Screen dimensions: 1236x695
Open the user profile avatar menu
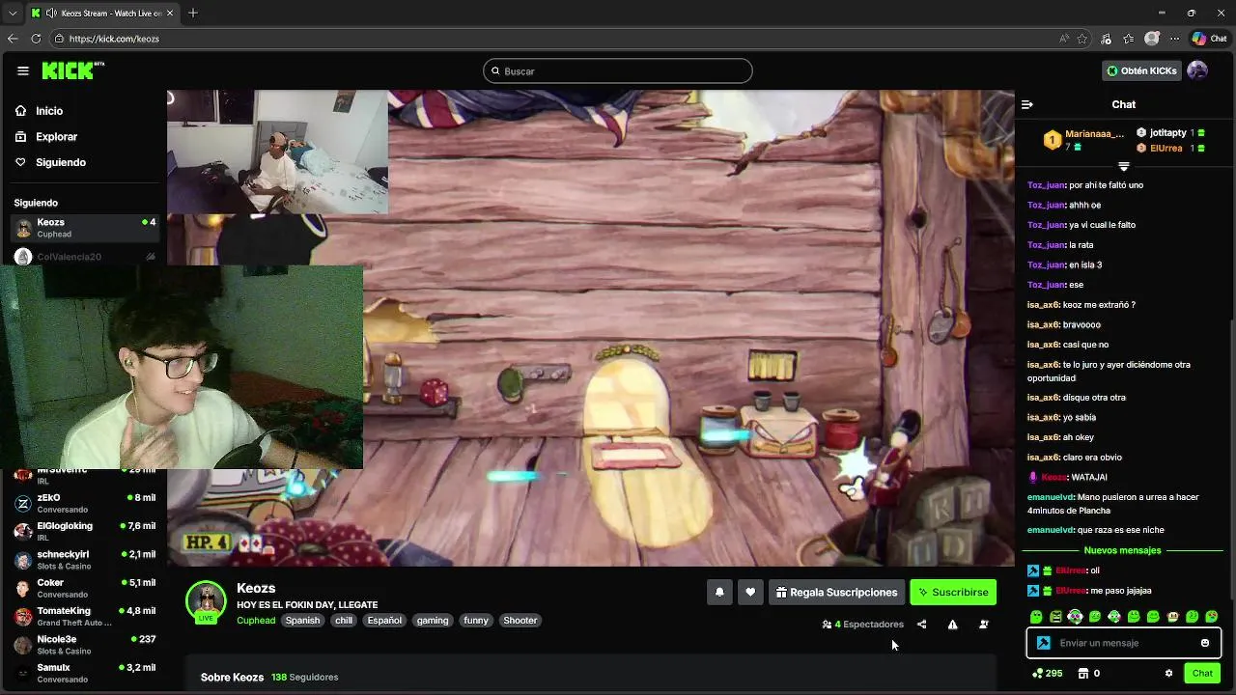click(x=1197, y=70)
